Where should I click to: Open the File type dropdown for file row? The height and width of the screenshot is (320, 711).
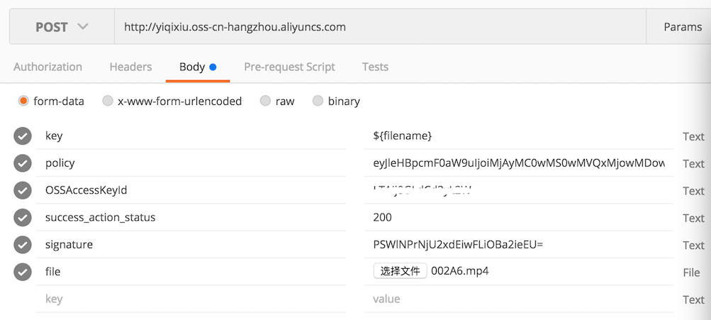point(692,272)
